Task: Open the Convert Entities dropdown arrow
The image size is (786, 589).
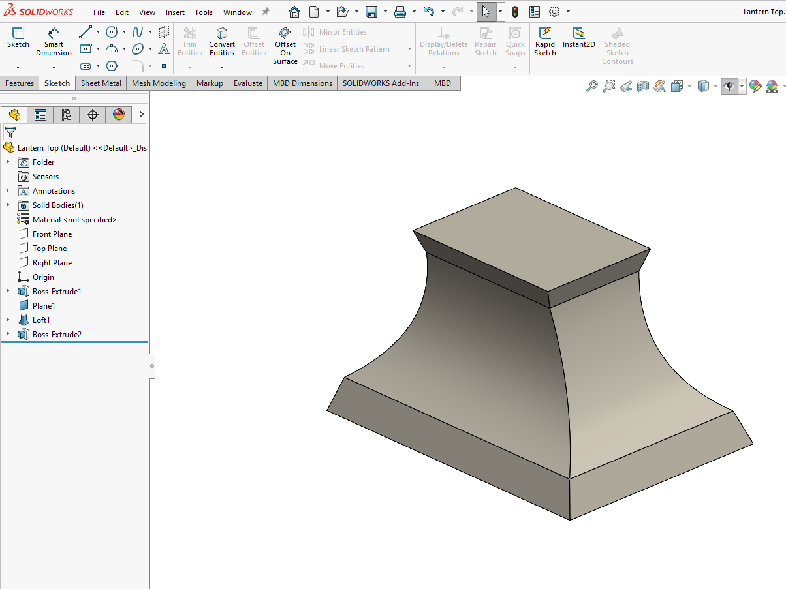Action: point(222,67)
